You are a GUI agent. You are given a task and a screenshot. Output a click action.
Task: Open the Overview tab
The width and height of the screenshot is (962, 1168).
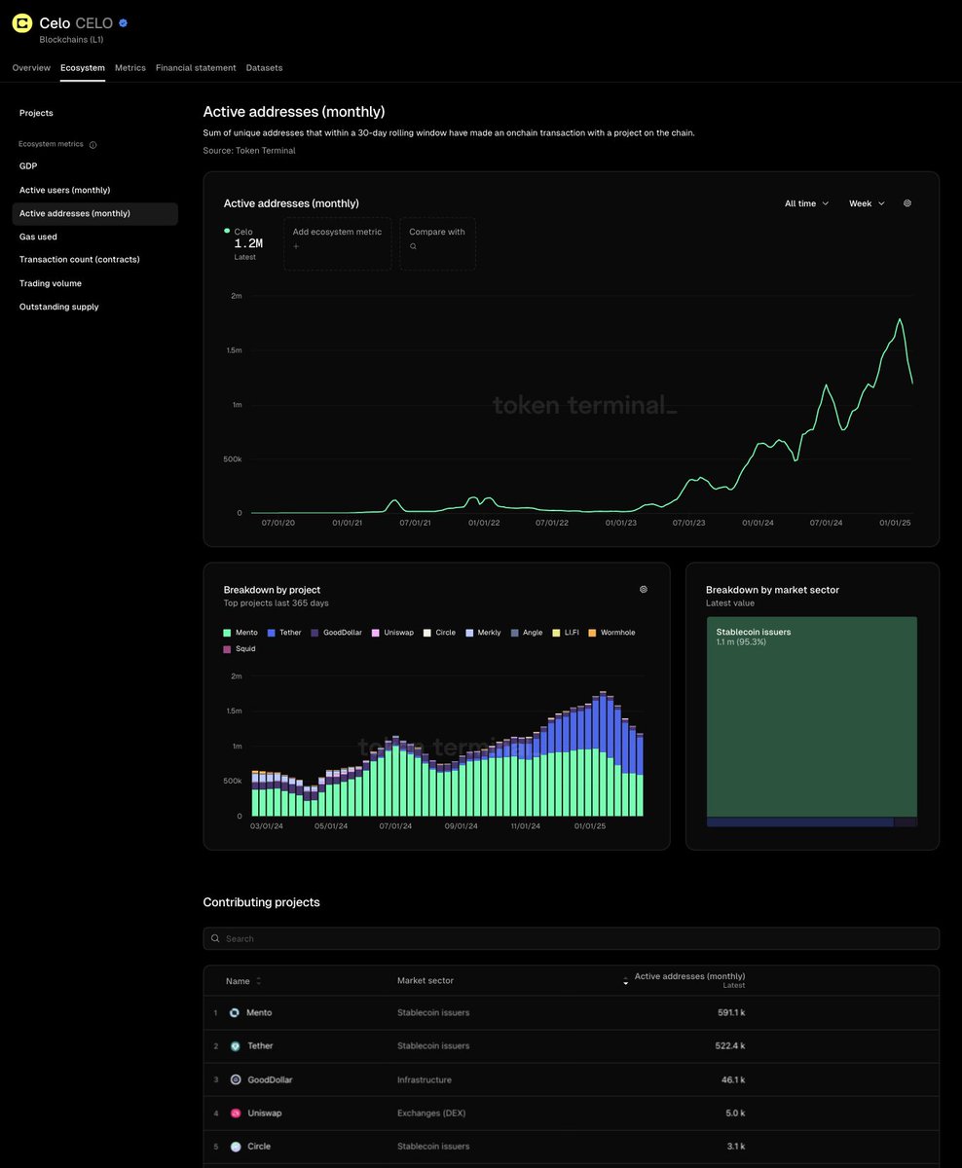pyautogui.click(x=30, y=67)
